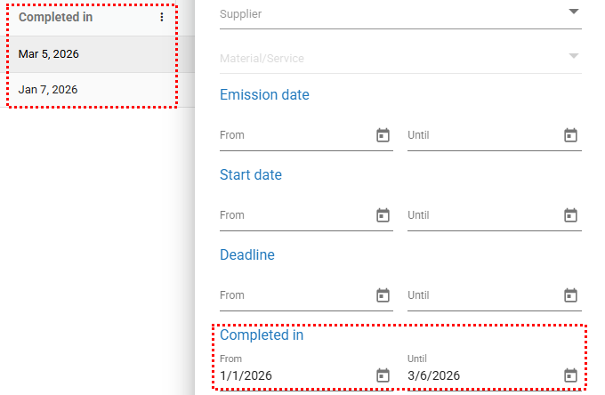Open calendar for Completed in Until

pyautogui.click(x=570, y=375)
